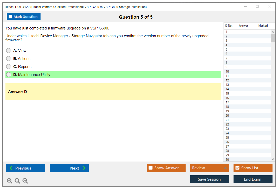The height and width of the screenshot is (190, 279).
Task: Maximize the exam window
Action: pyautogui.click(x=257, y=7)
